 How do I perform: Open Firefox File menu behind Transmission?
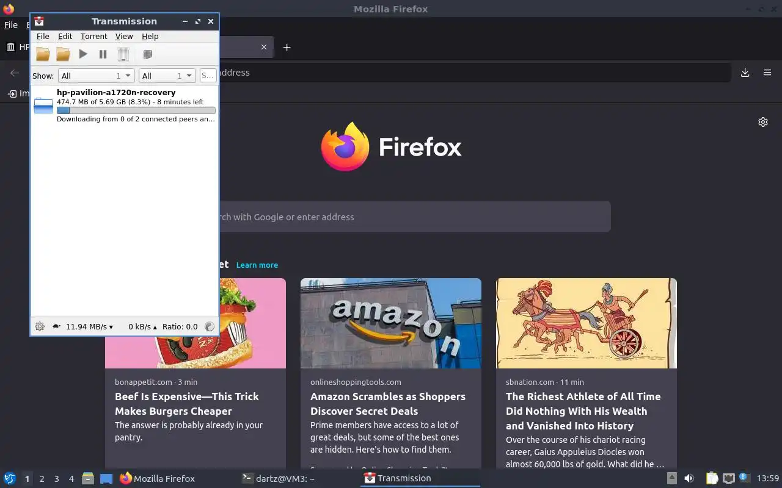11,25
